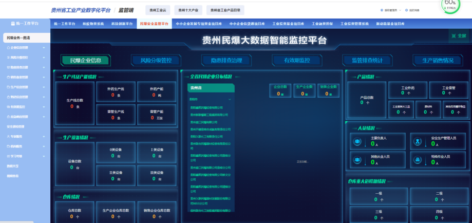Click the 产品总数 statistics card
This screenshot has height=223, width=472.
coord(367,99)
